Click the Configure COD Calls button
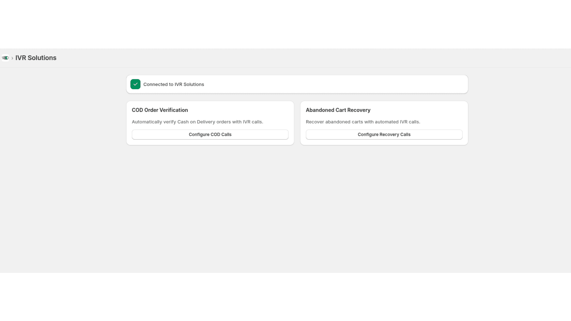The image size is (571, 321). pyautogui.click(x=210, y=134)
